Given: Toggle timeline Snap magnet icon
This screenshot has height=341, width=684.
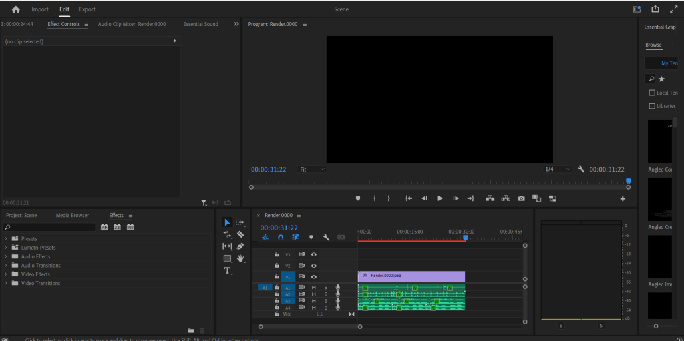Looking at the screenshot, I should point(281,237).
